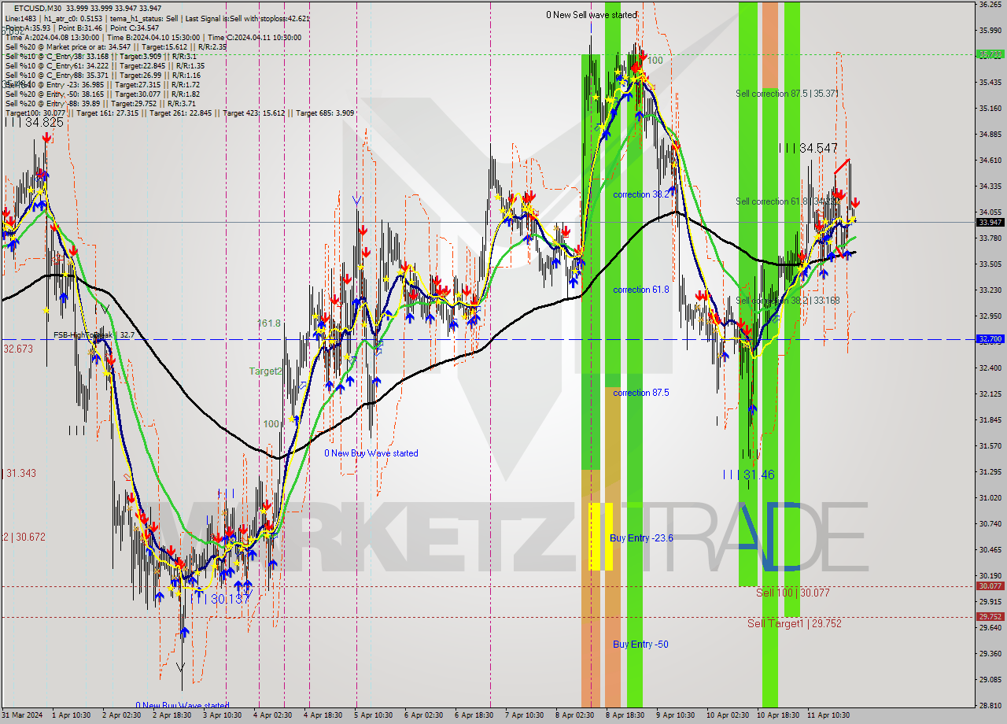Click the 10 Apr 18:30 time label
The width and height of the screenshot is (1007, 724).
[x=778, y=715]
